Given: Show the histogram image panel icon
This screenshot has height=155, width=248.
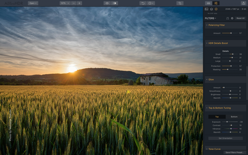Looking at the screenshot, I should (x=207, y=9).
